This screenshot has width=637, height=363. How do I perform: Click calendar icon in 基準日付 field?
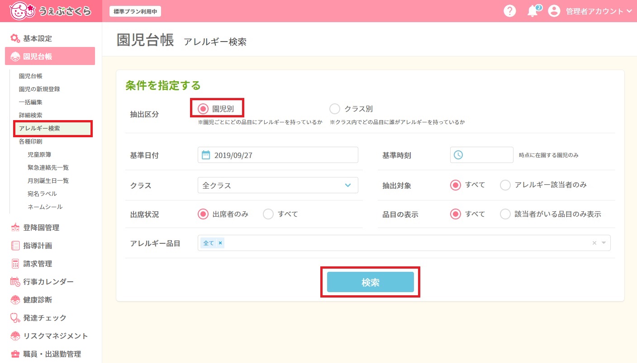[x=206, y=155]
